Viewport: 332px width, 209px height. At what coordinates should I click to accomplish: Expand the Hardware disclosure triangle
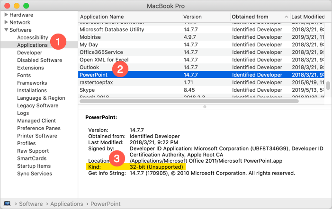pyautogui.click(x=6, y=15)
